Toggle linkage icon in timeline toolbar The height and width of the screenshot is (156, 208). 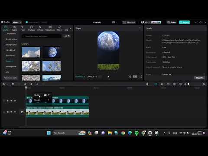[168, 84]
